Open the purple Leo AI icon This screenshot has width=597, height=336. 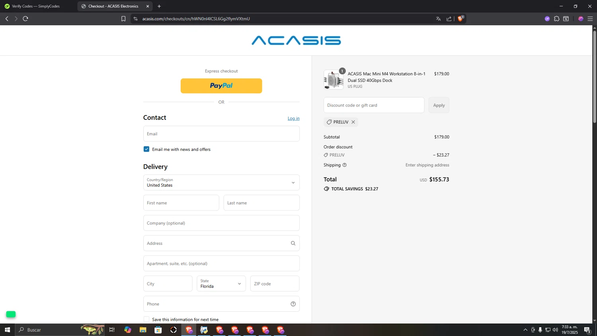[x=547, y=19]
